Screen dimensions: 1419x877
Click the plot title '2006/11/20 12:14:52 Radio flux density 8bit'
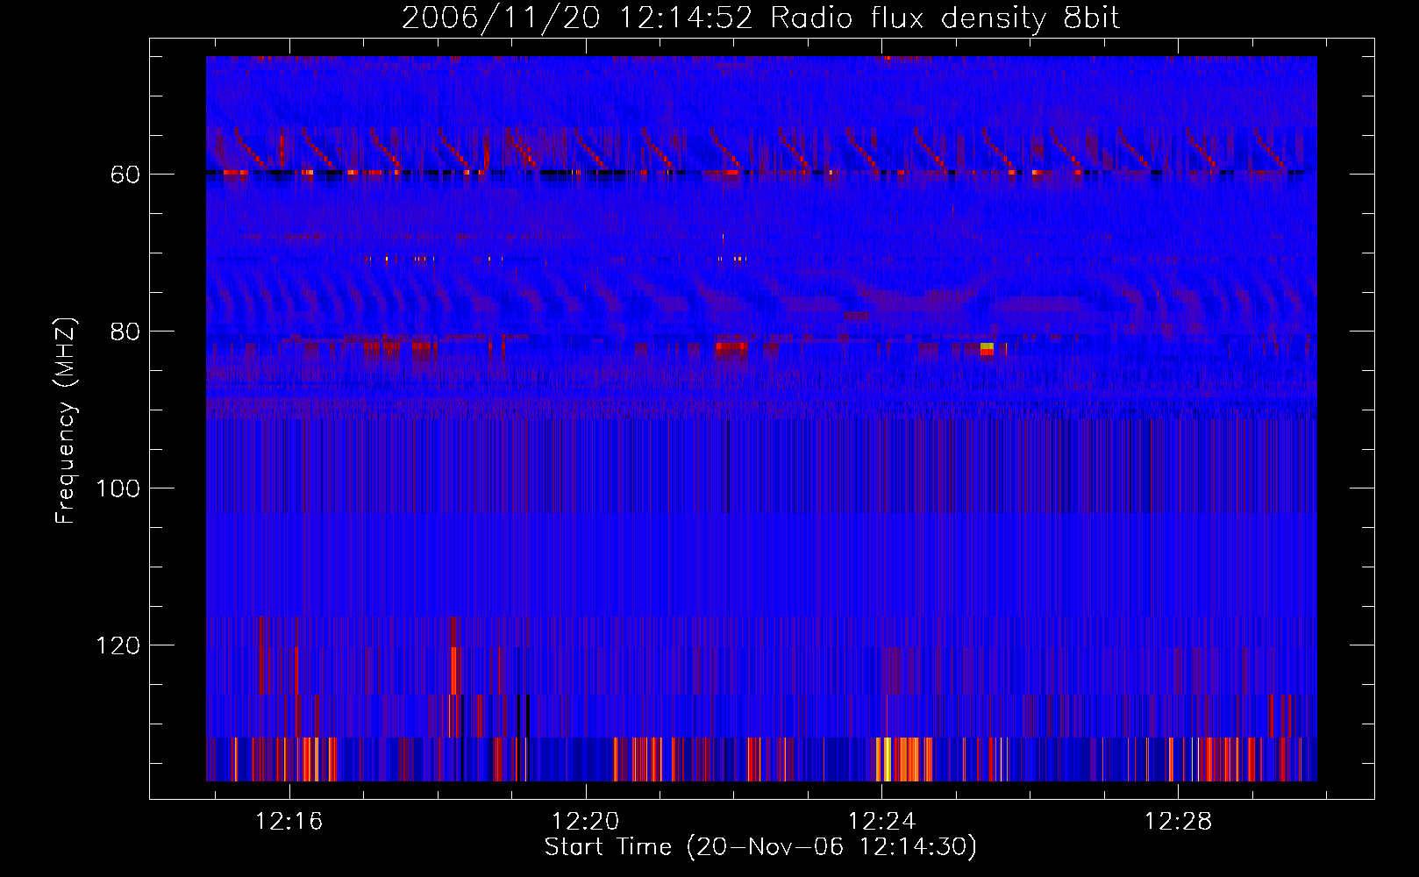760,18
